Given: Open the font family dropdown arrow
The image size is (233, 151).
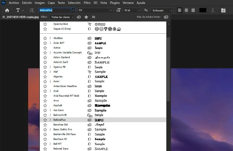Looking at the screenshot, I should click(x=73, y=10).
